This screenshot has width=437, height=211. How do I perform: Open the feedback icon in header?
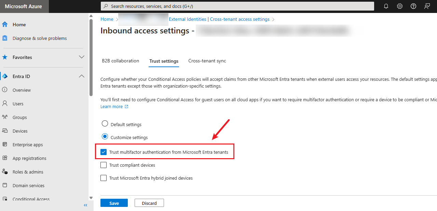coord(427,6)
